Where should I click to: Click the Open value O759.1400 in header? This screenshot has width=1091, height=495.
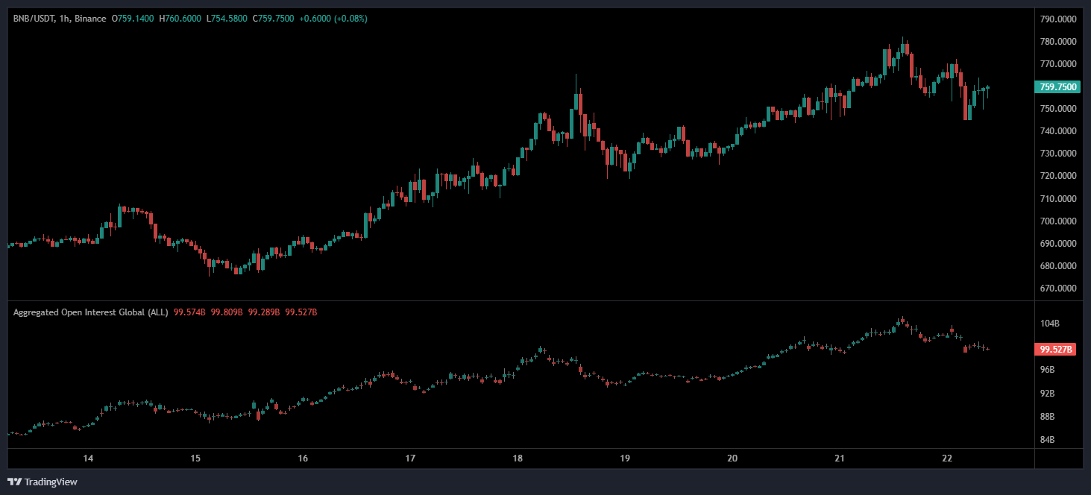[x=133, y=18]
